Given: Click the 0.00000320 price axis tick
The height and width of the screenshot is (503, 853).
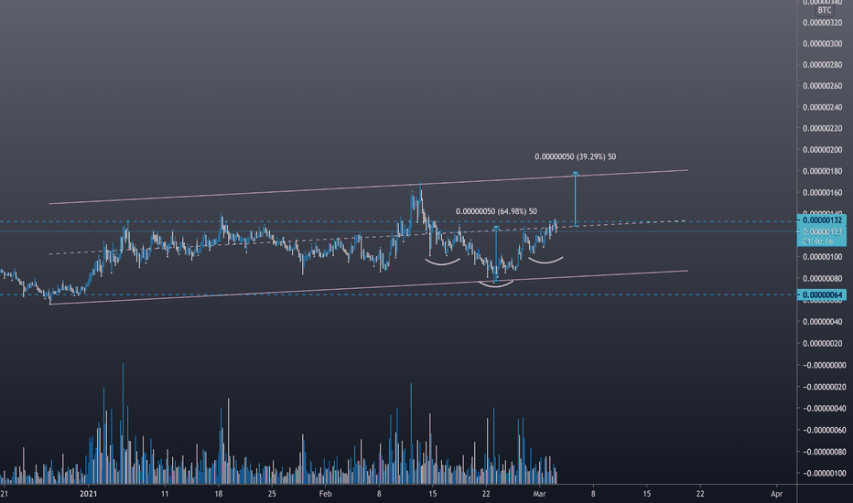Looking at the screenshot, I should click(x=823, y=23).
